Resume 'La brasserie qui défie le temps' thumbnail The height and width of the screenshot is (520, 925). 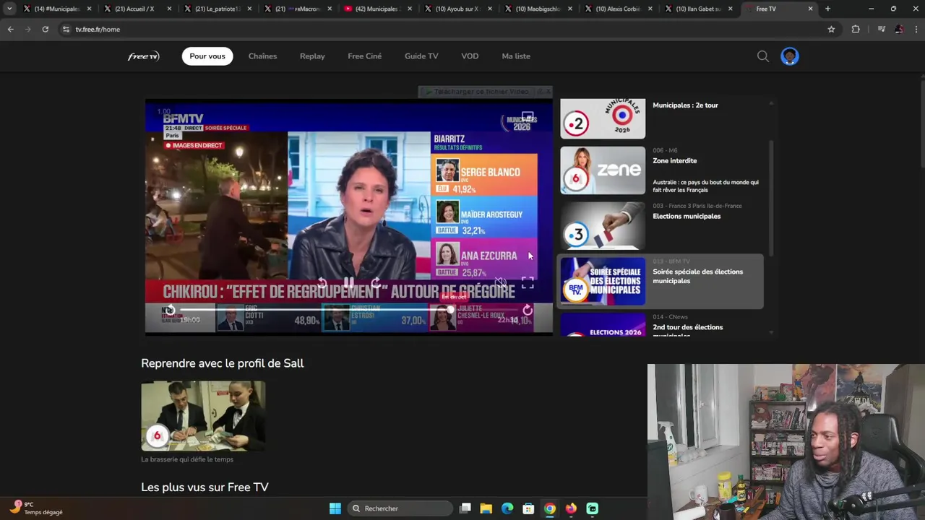click(203, 416)
